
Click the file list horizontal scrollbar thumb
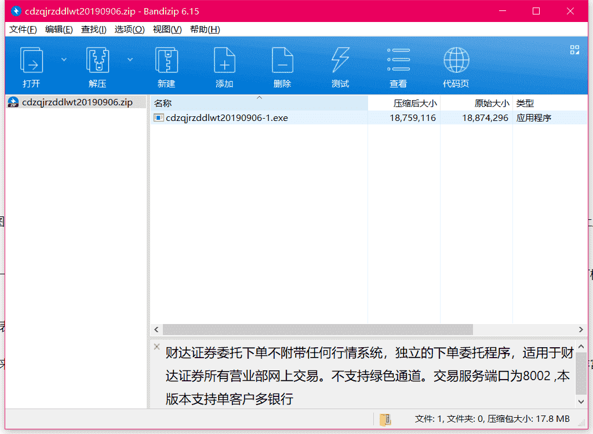pyautogui.click(x=318, y=329)
